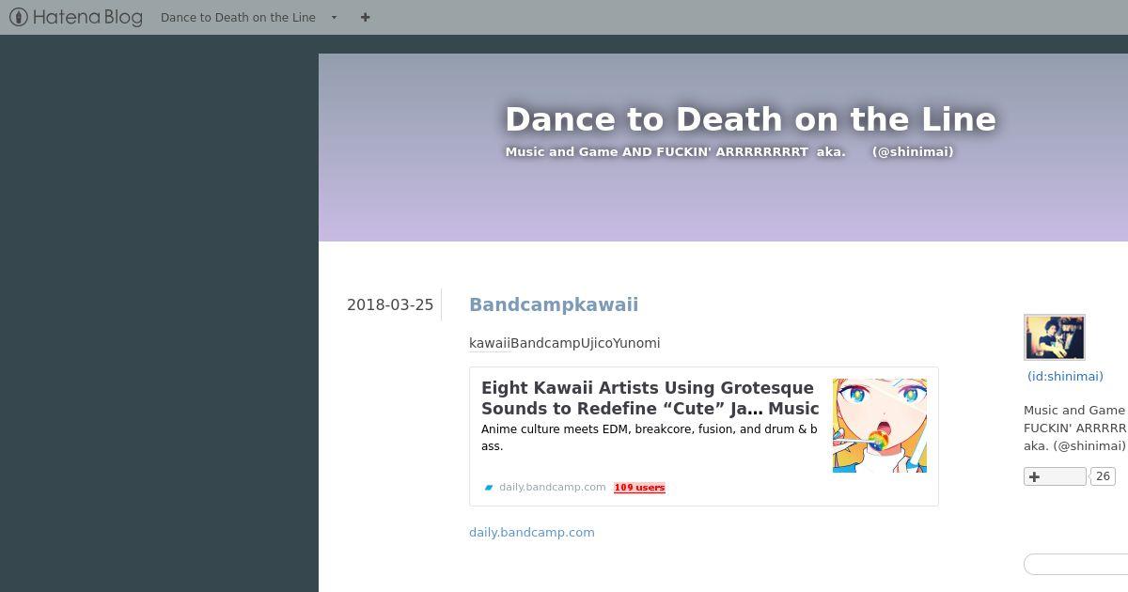Click the article description 'Anime culture meets EDM'
This screenshot has width=1128, height=592.
650,438
